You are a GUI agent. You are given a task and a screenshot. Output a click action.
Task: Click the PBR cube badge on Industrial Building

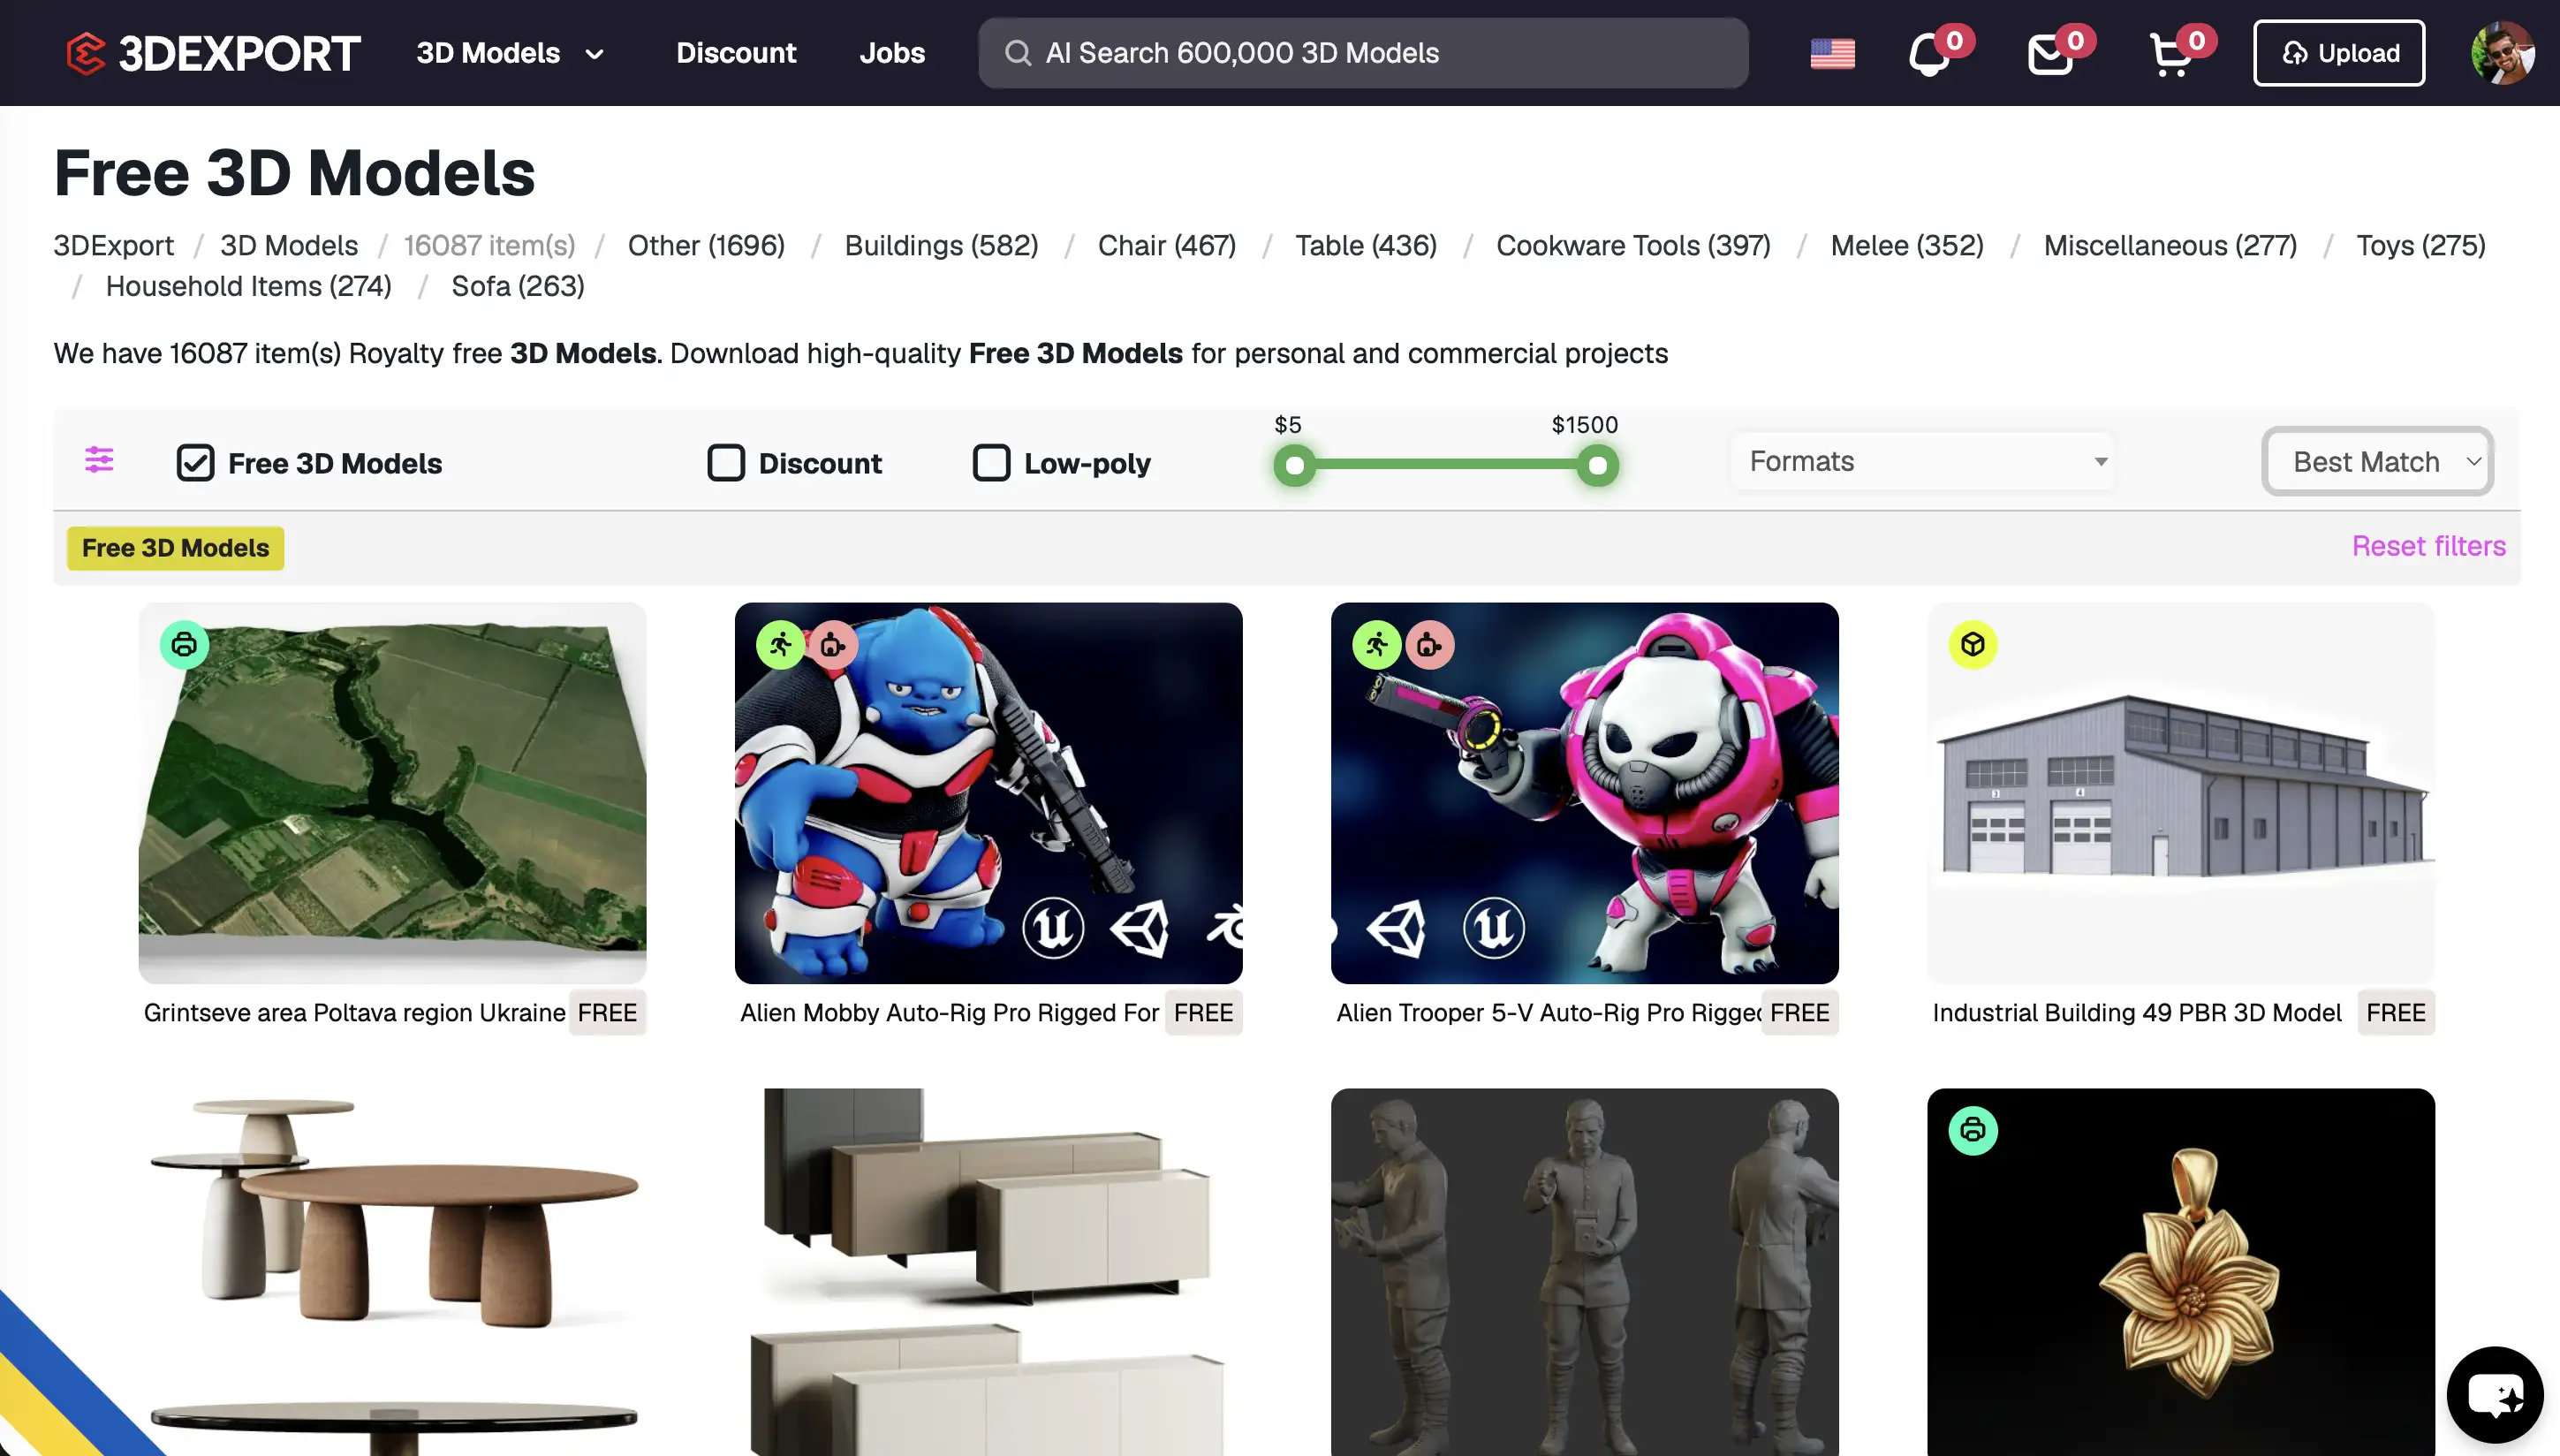[x=1973, y=645]
